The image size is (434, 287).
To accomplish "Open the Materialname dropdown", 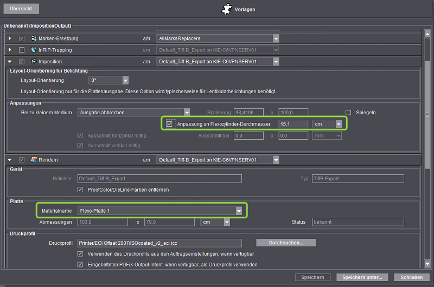I will [238, 210].
